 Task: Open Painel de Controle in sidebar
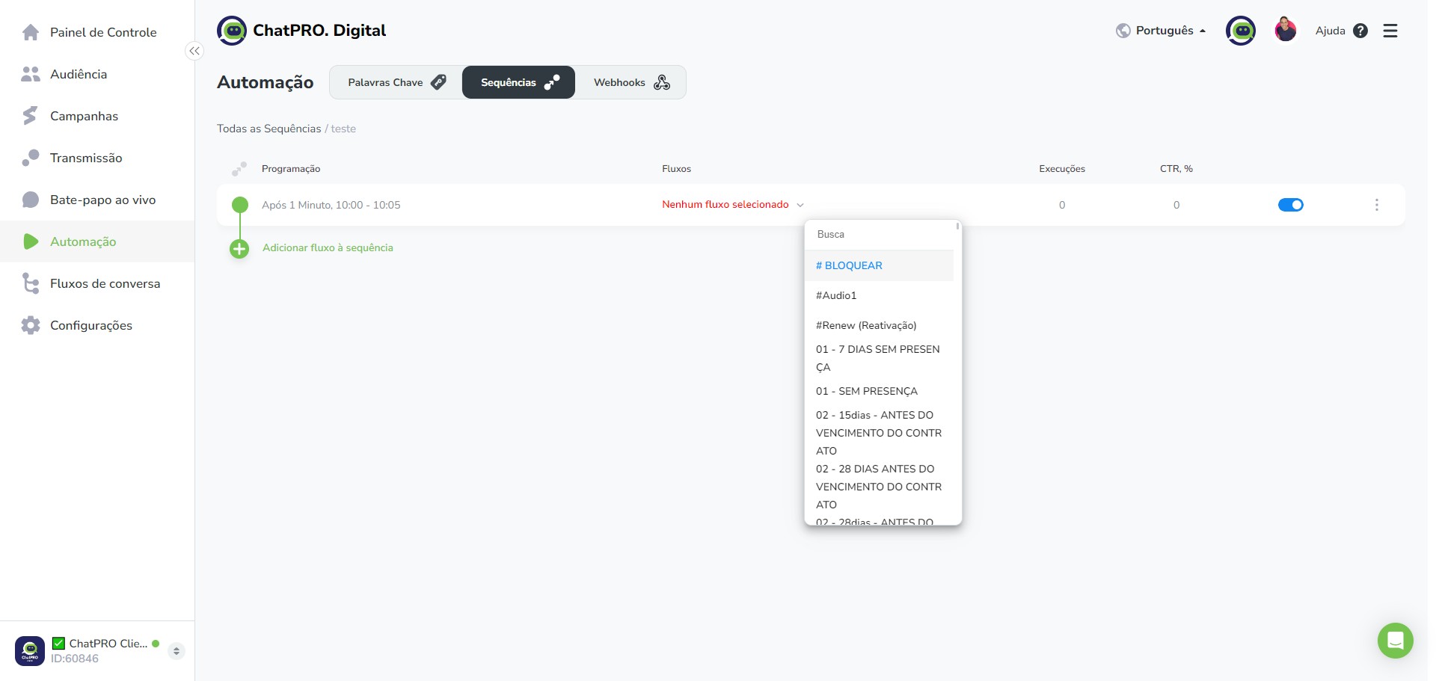tap(97, 32)
